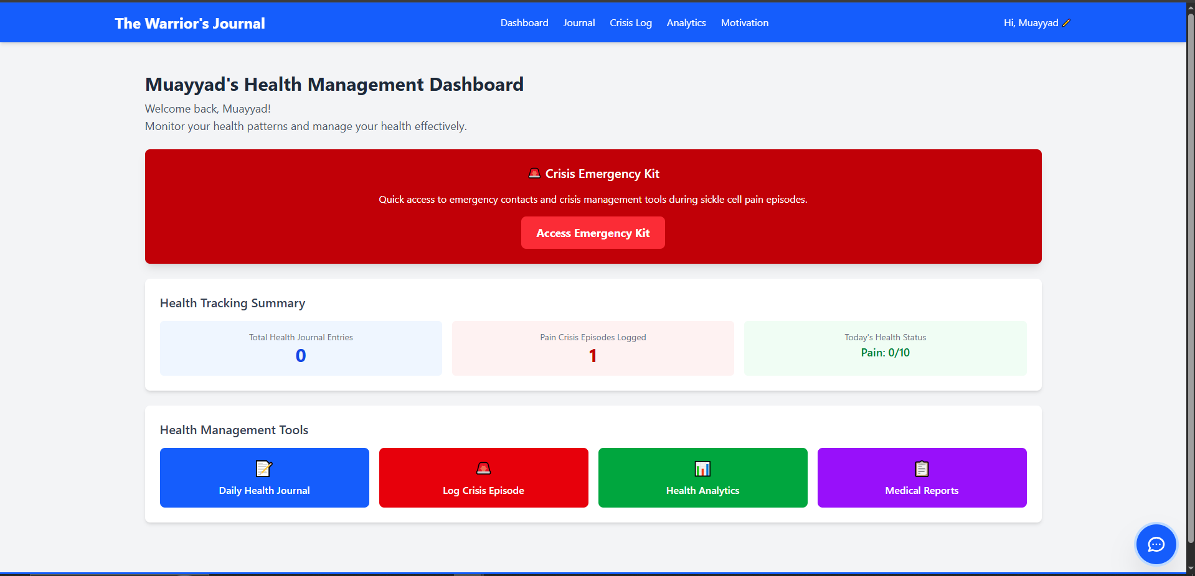Image resolution: width=1195 pixels, height=576 pixels.
Task: Select the Today's Health Status card
Action: click(886, 348)
